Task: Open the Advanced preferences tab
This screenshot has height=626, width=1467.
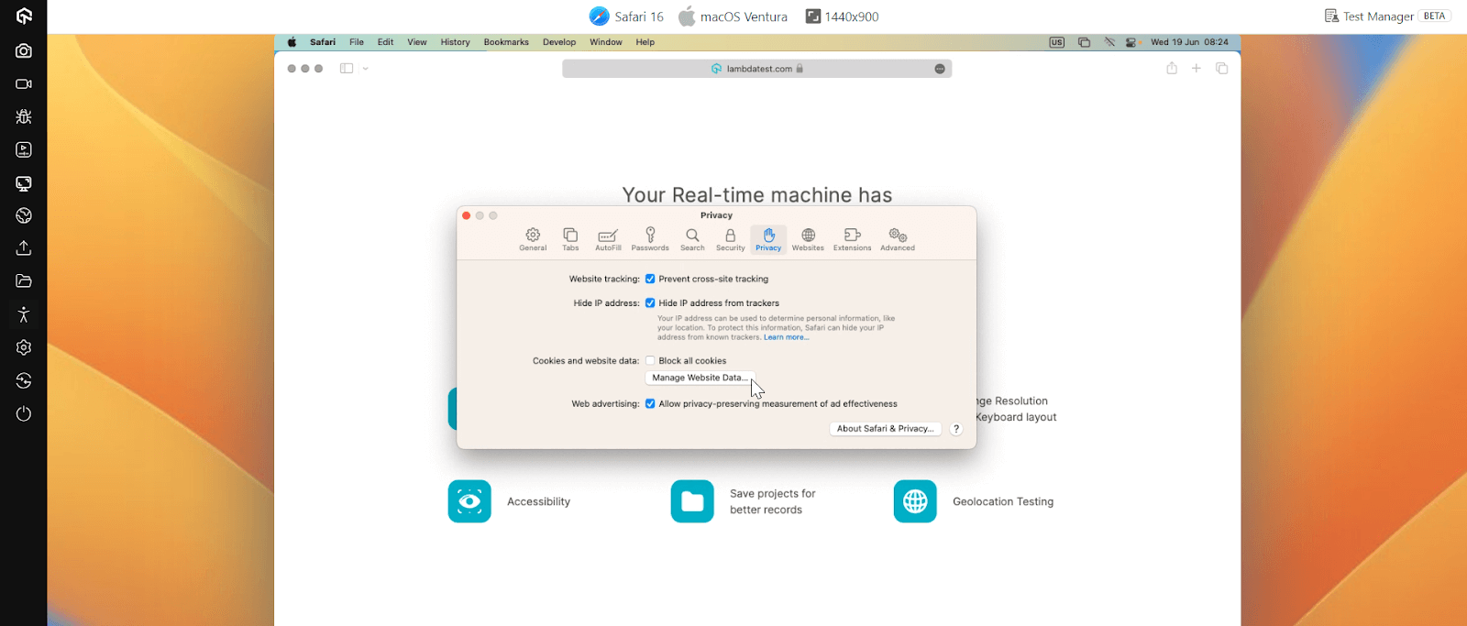Action: coord(898,239)
